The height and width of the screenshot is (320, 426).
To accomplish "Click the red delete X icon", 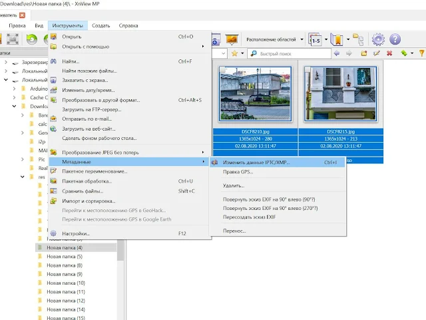I will tap(389, 53).
